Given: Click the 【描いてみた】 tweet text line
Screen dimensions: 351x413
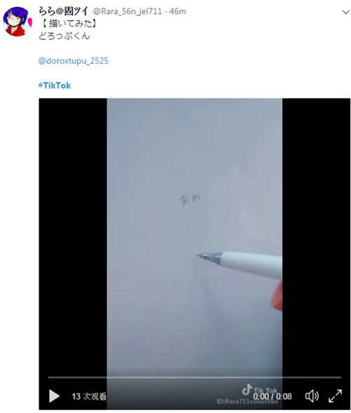Looking at the screenshot, I should 69,24.
